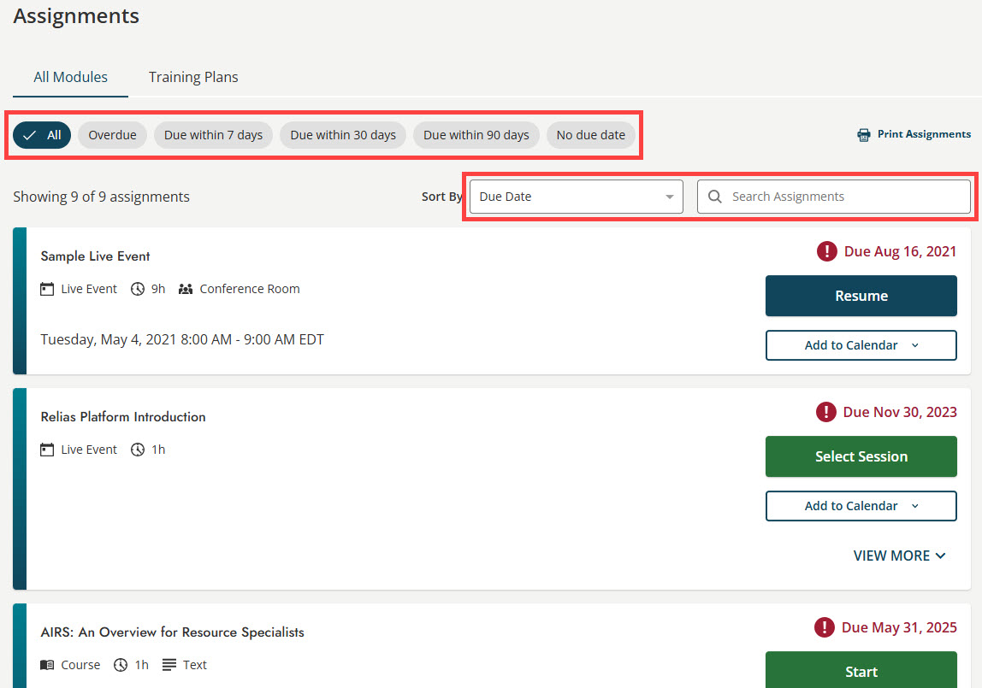Switch to the Training Plans tab

coord(193,76)
